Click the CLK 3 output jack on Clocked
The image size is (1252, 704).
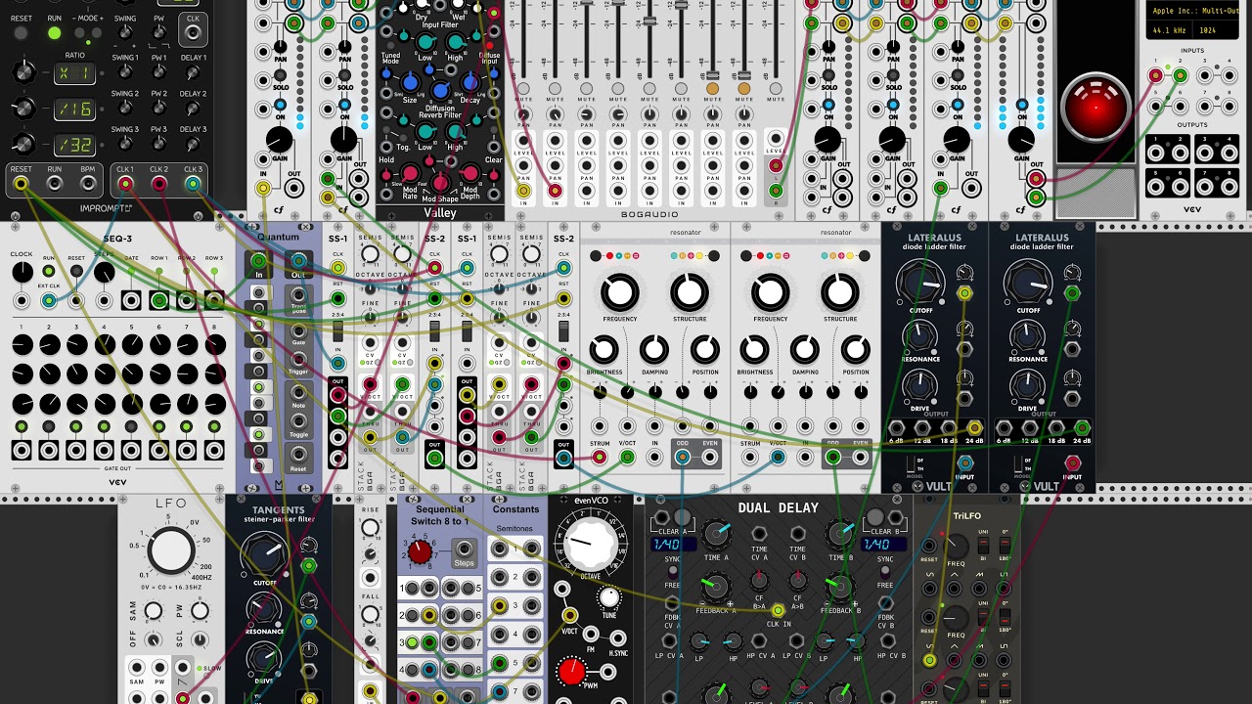coord(193,184)
